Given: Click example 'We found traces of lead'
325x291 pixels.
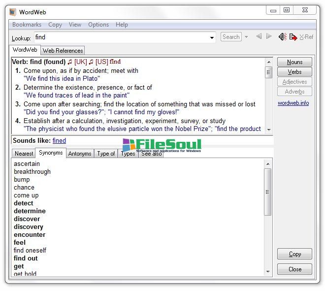Looking at the screenshot, I should (x=76, y=96).
